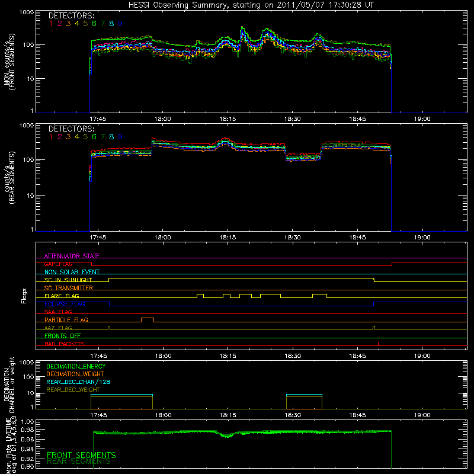Click 18:00 time tick under Flags panel
474x474 pixels.
click(164, 356)
